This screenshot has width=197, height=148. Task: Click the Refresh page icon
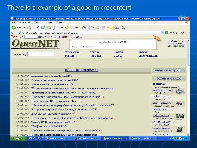coord(43,28)
